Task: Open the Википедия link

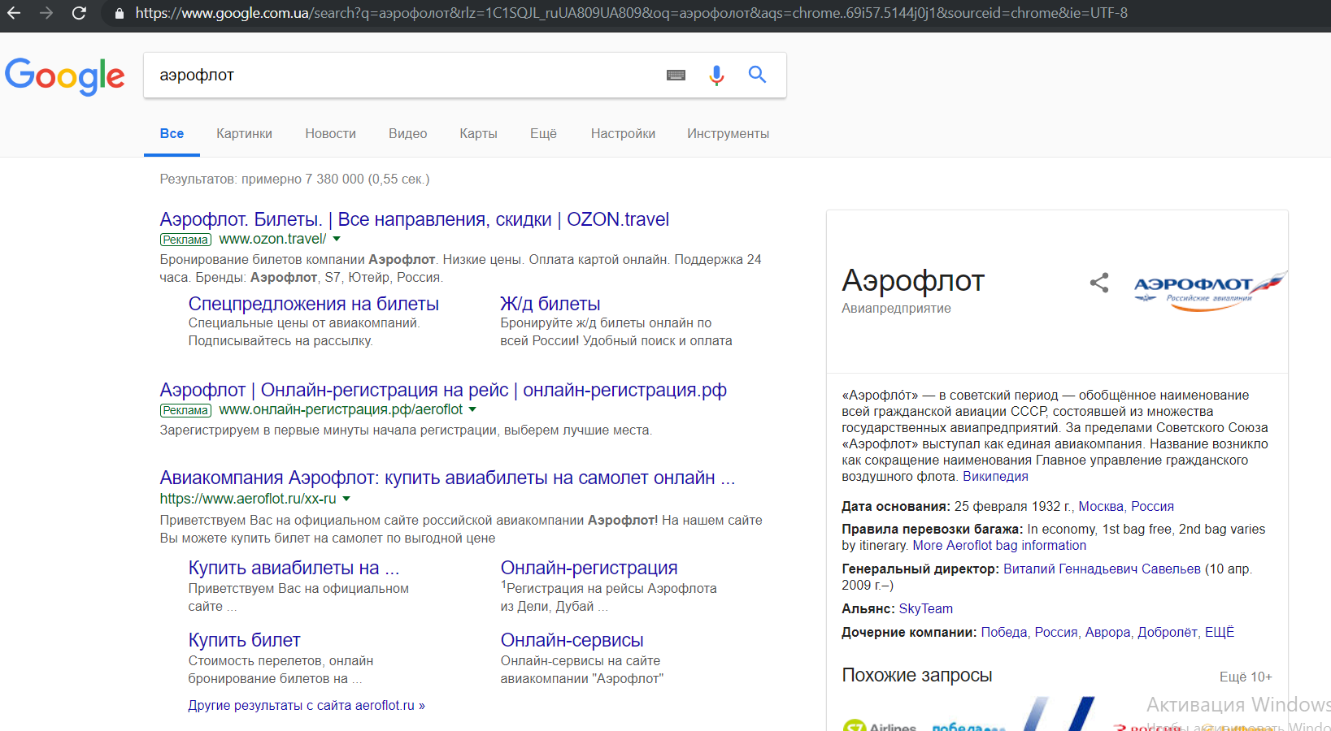Action: point(995,476)
